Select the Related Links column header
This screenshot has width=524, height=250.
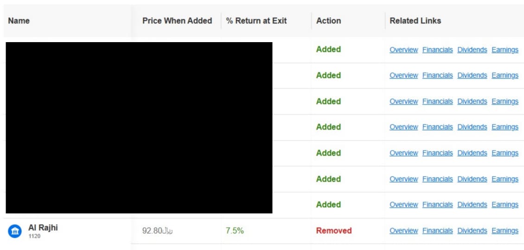(x=415, y=21)
